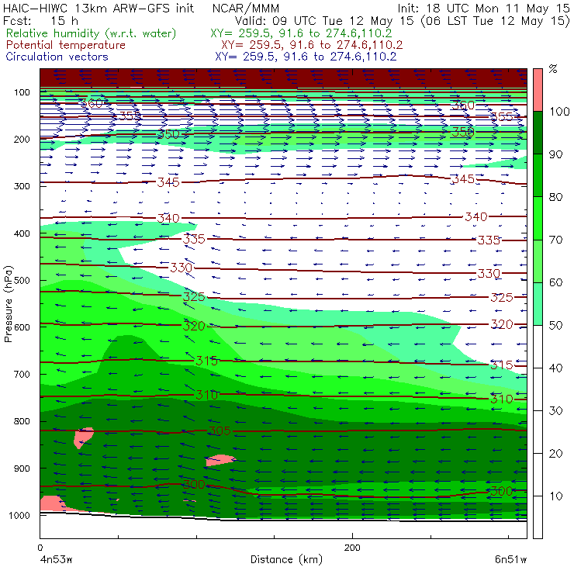Click the '100' pressure tick label on y-axis

[x=22, y=92]
